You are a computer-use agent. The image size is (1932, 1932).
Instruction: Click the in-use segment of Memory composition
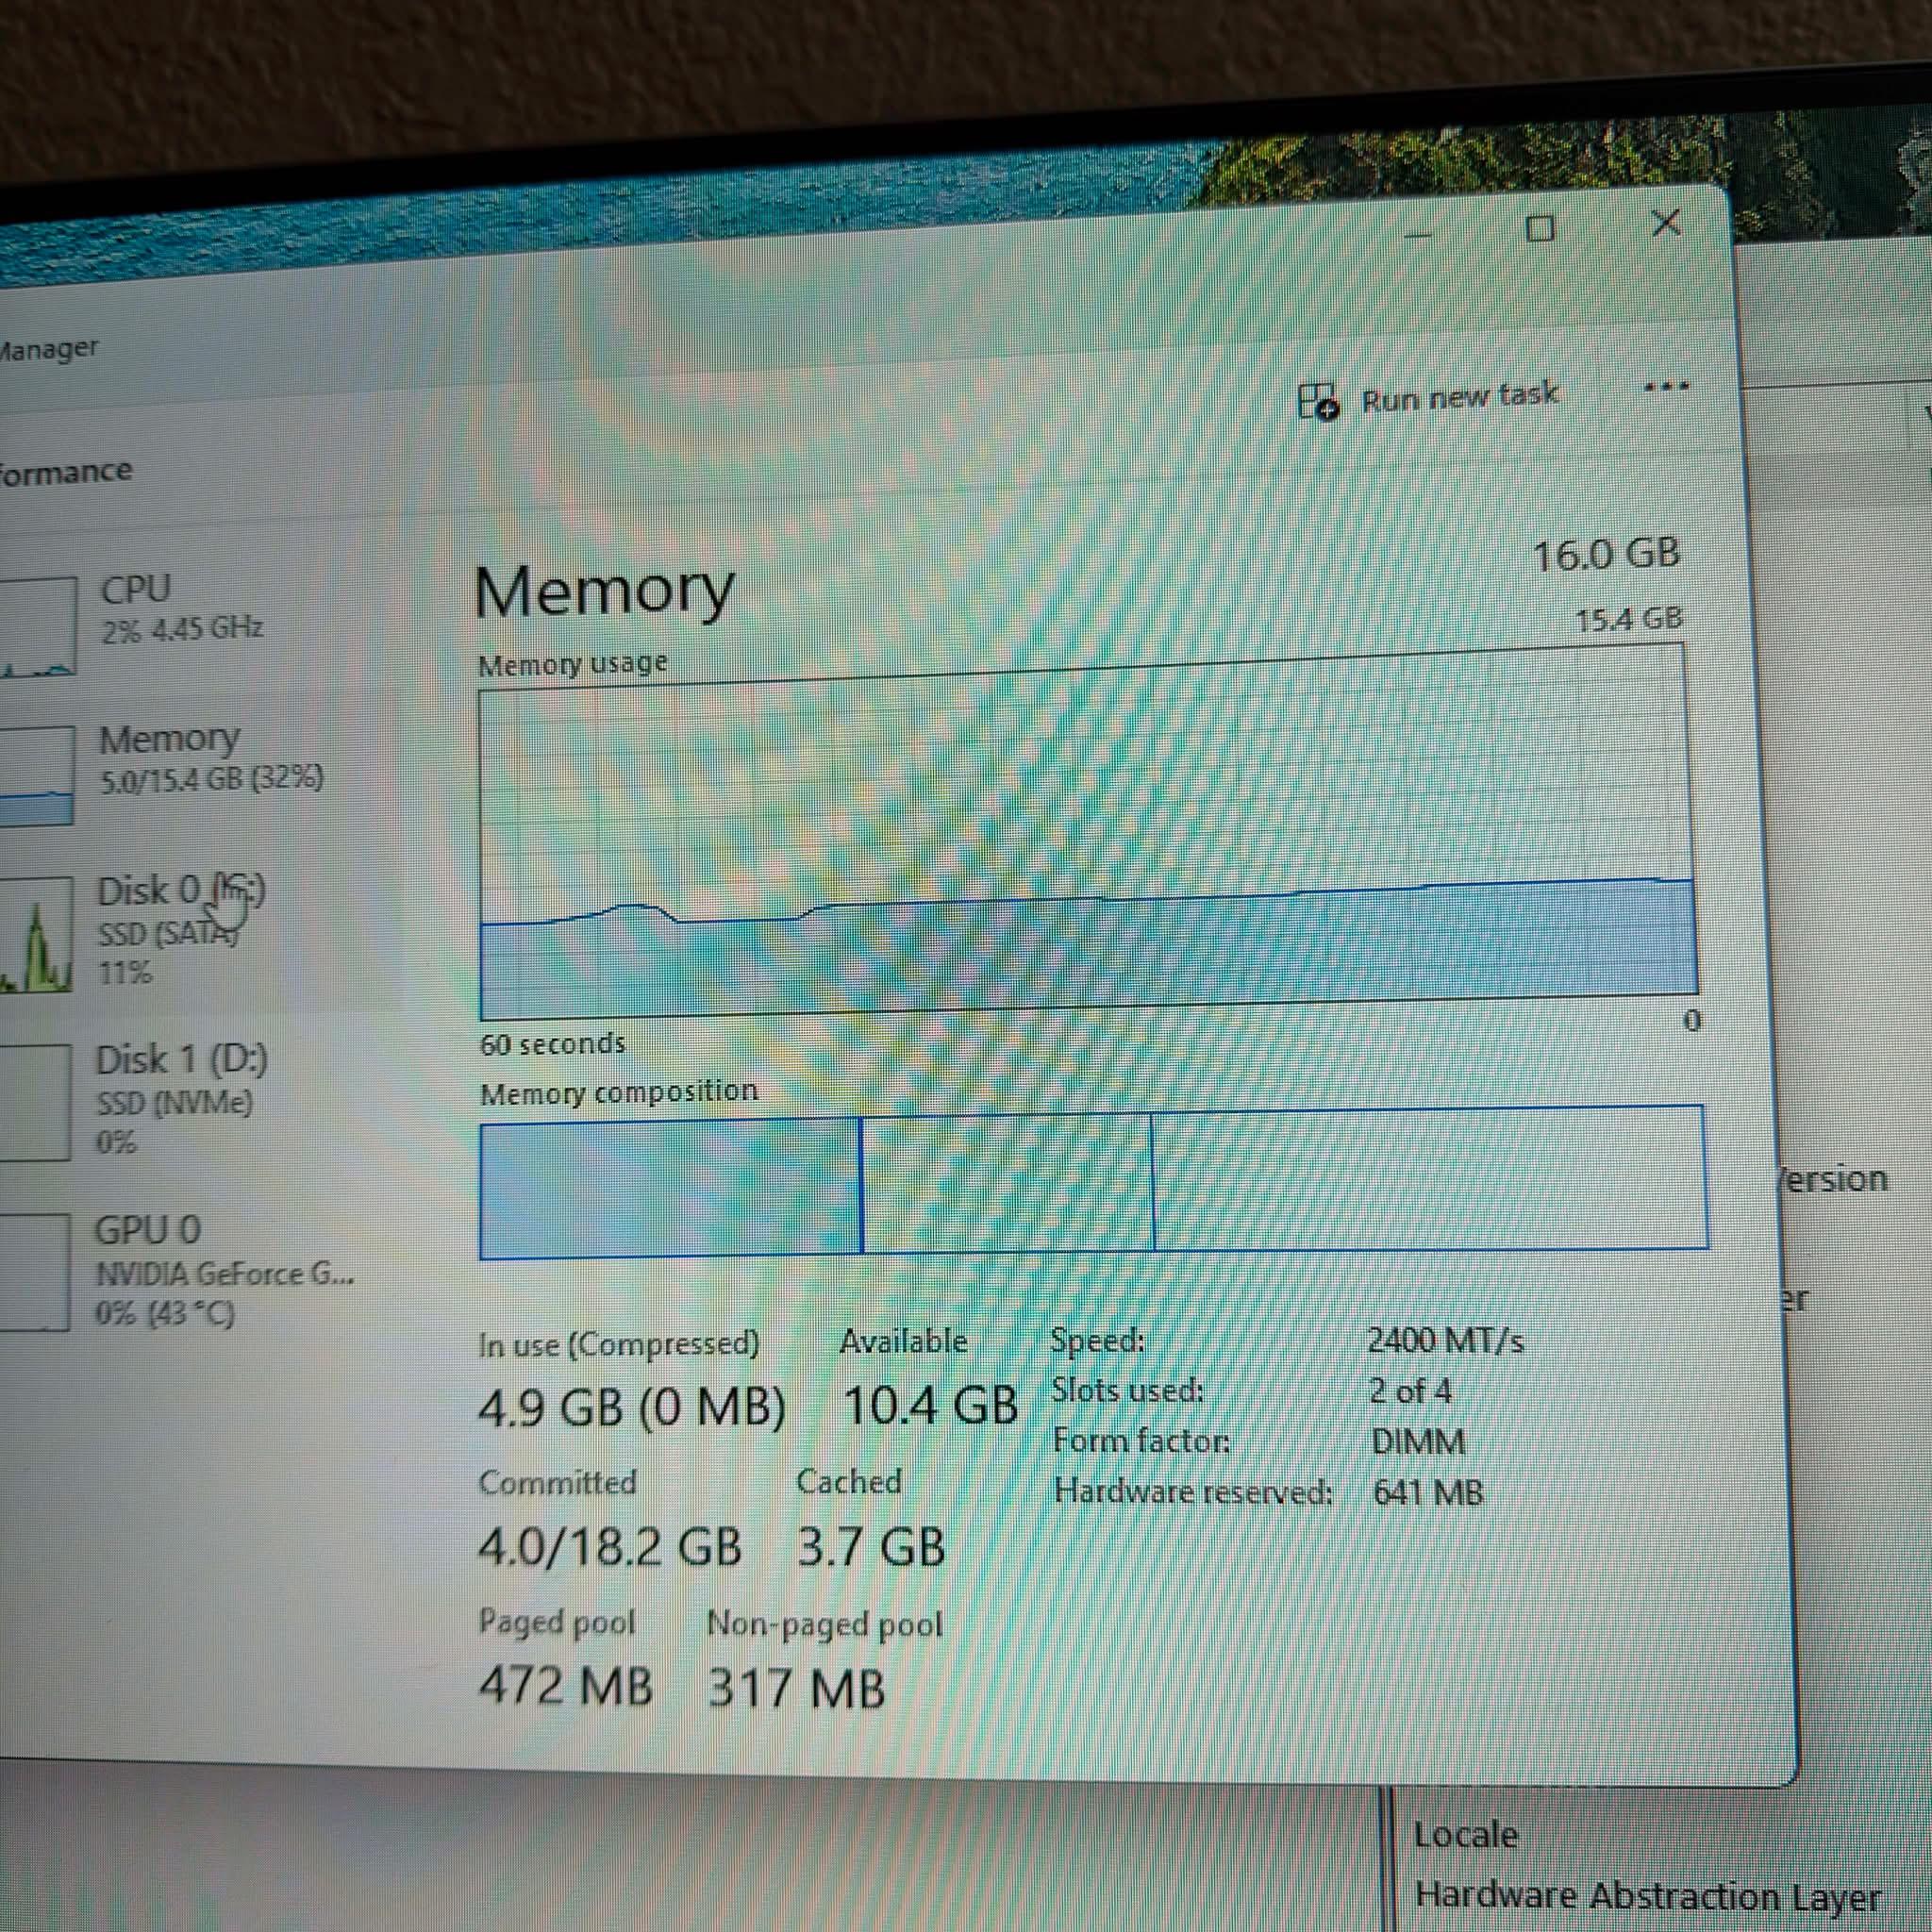[670, 1188]
